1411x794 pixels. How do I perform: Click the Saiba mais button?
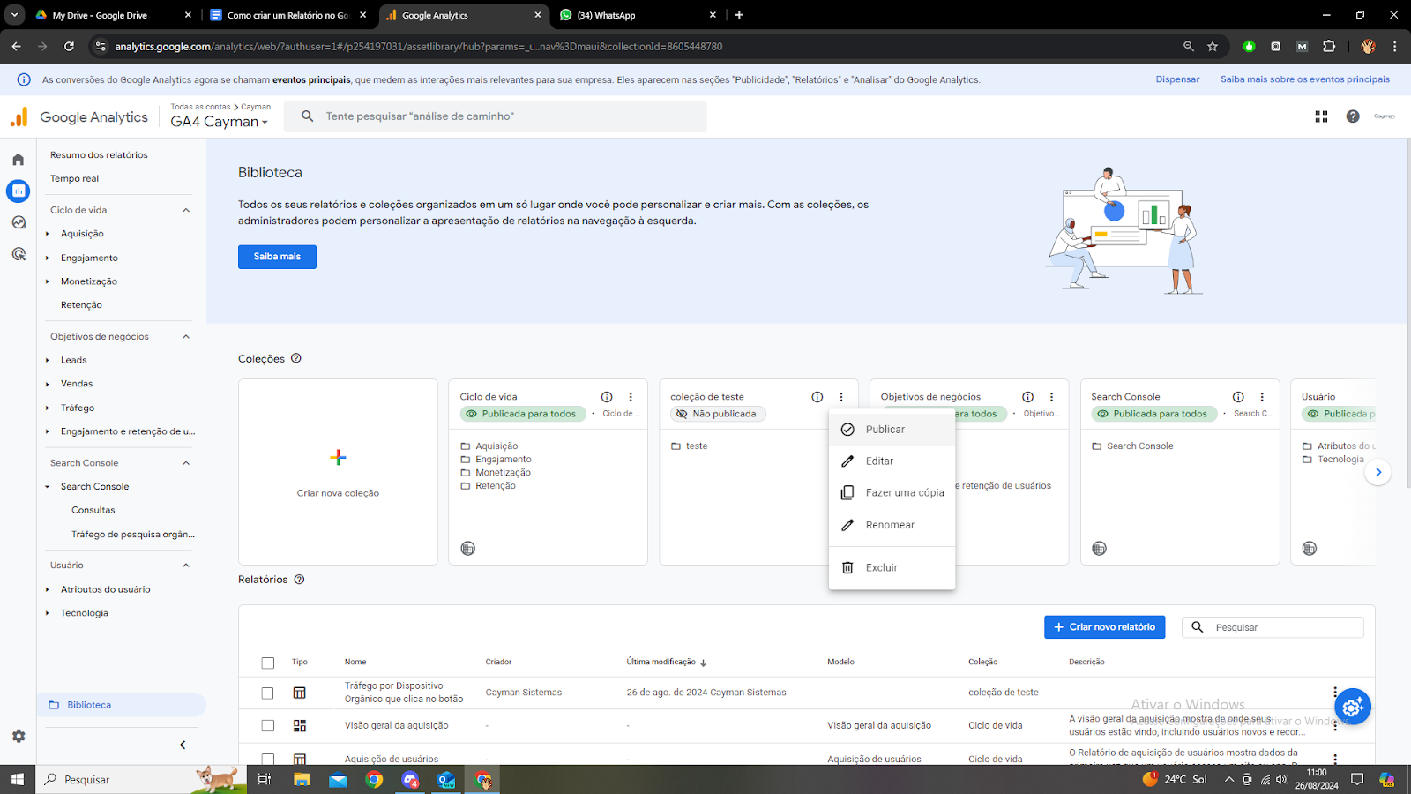[x=277, y=257]
